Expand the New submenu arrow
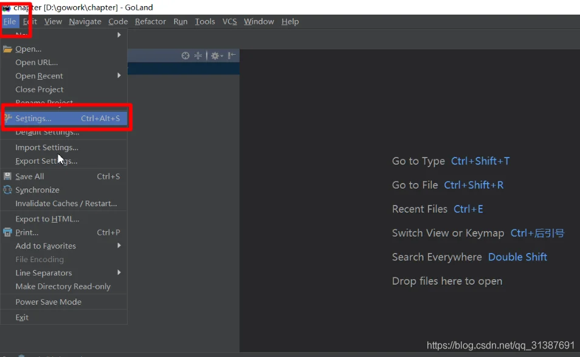The height and width of the screenshot is (357, 580). click(x=119, y=35)
